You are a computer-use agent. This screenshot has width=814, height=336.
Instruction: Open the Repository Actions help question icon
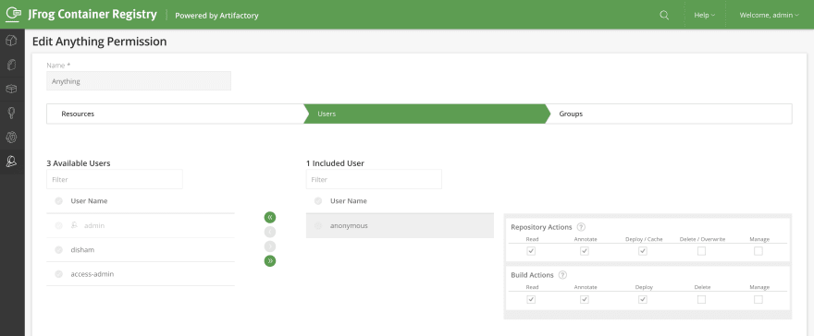[581, 227]
